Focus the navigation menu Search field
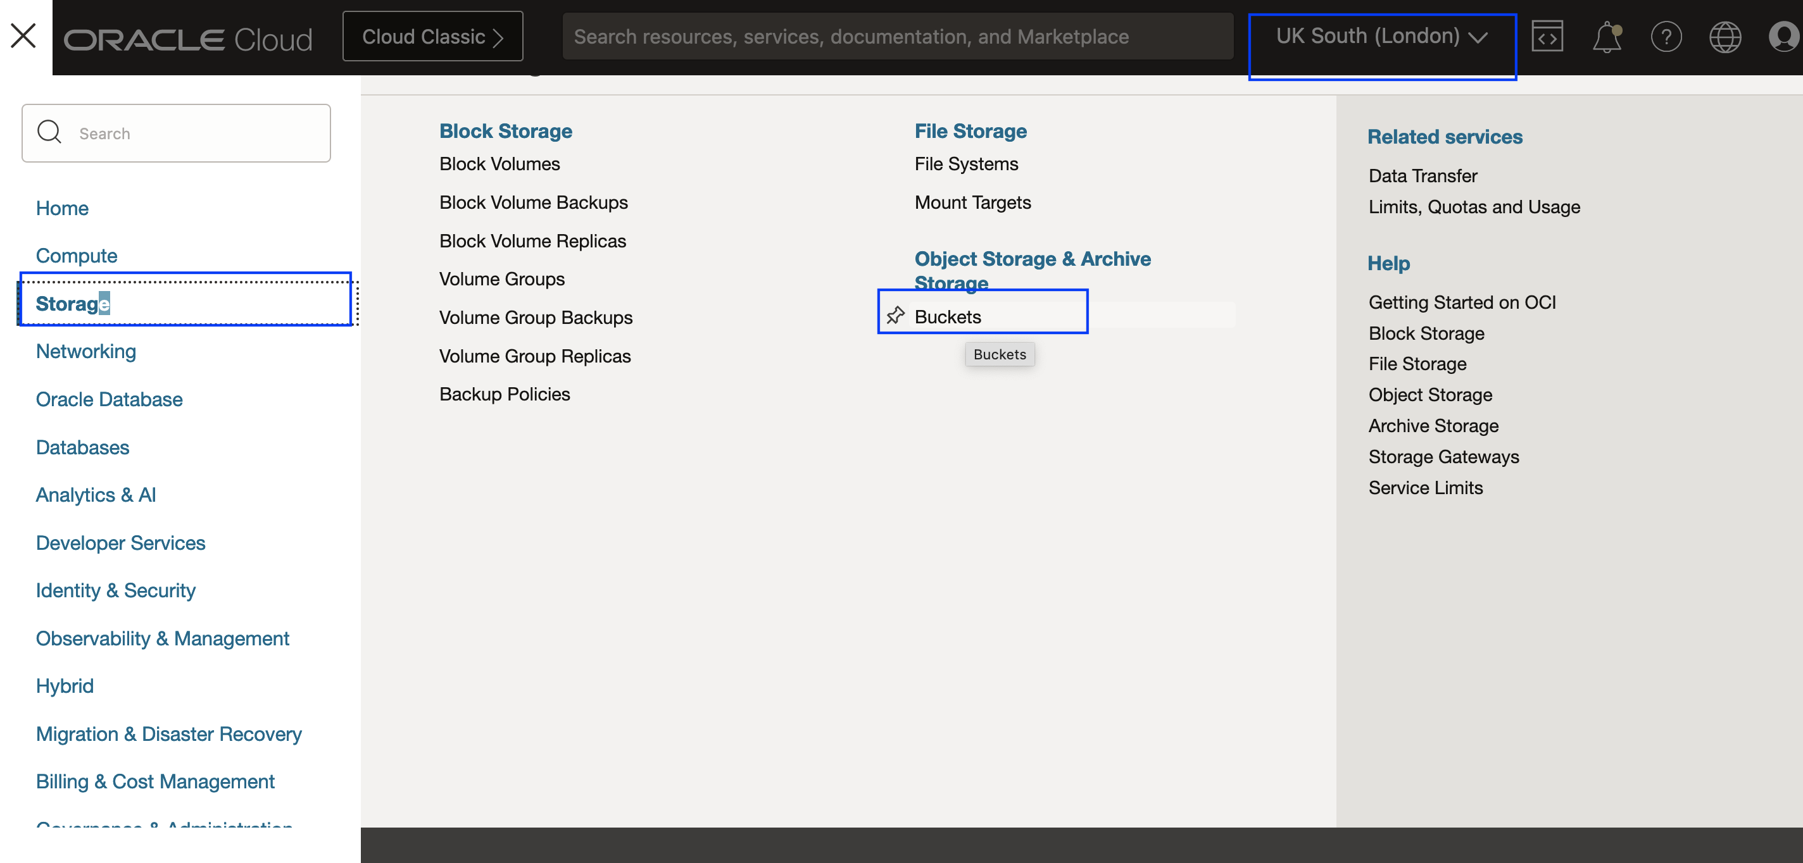The image size is (1803, 863). (177, 133)
